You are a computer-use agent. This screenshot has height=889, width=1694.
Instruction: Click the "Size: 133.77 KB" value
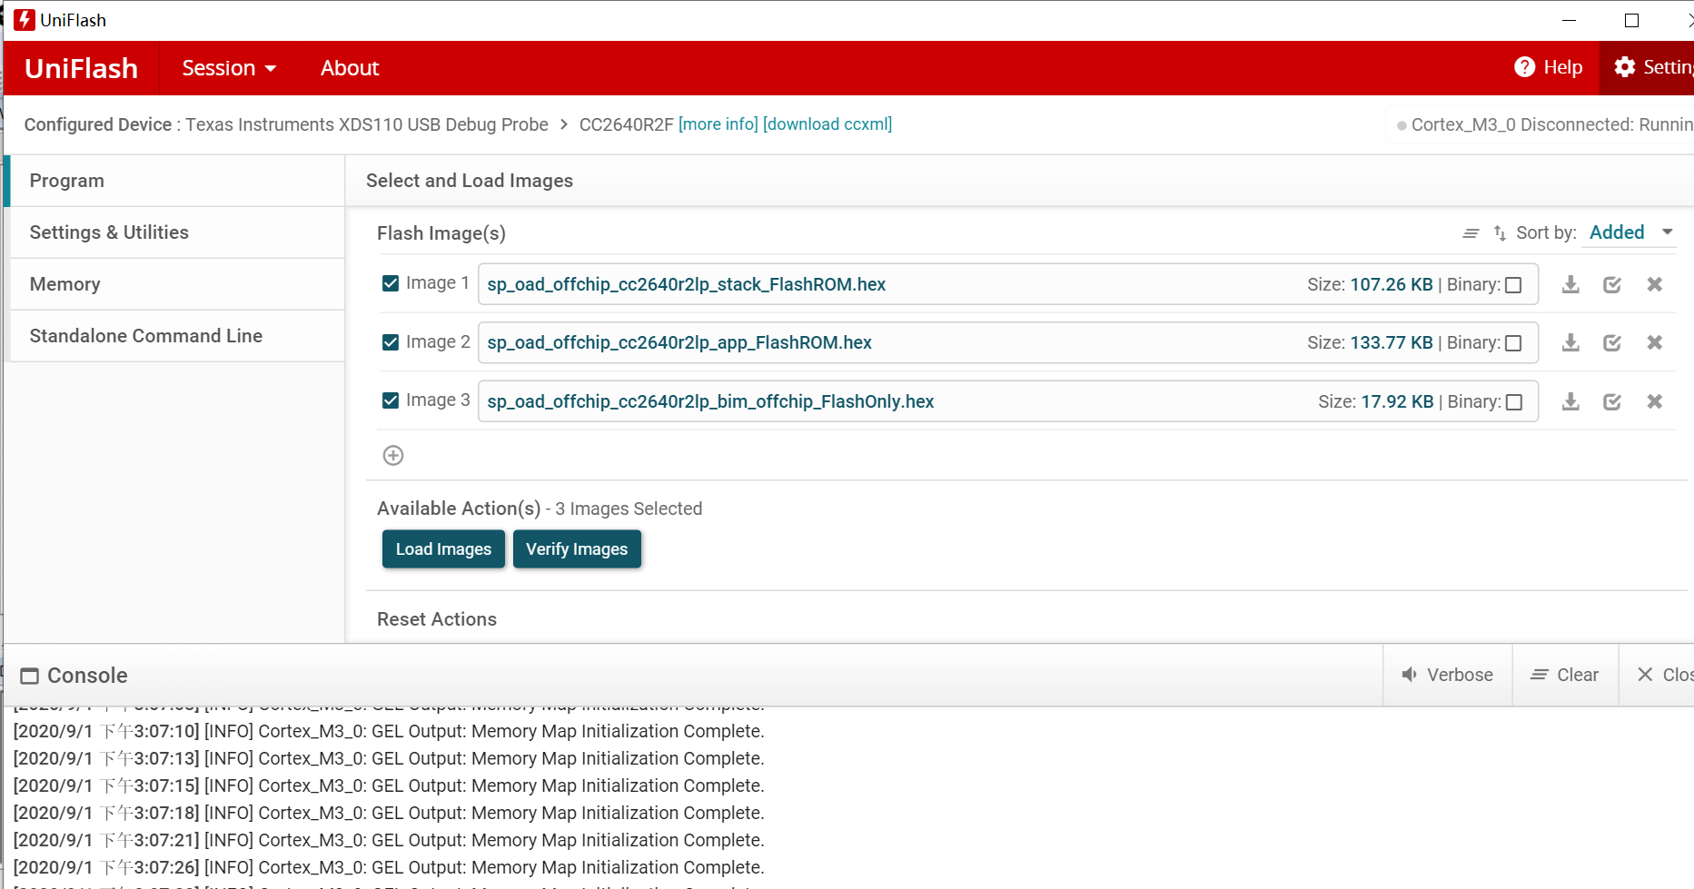tap(1370, 342)
